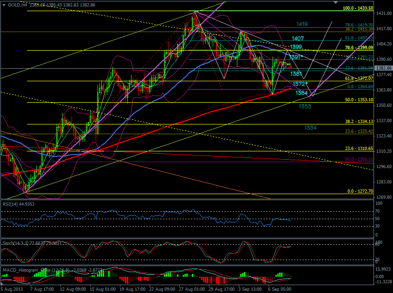Select the cyan 1391* level label

pos(296,57)
